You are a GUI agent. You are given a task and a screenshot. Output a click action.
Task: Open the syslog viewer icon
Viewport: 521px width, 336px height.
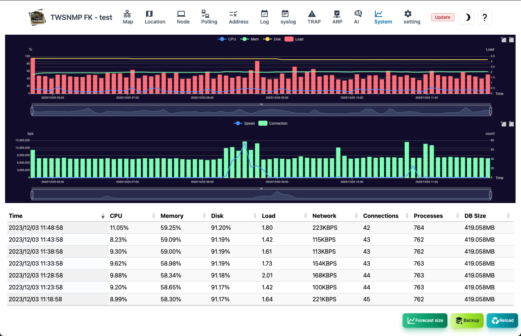pos(285,14)
